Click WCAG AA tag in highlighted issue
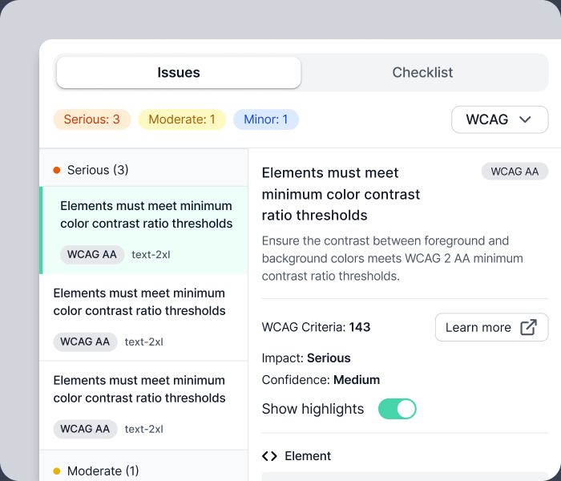Viewport: 561px width, 481px height. pos(92,254)
